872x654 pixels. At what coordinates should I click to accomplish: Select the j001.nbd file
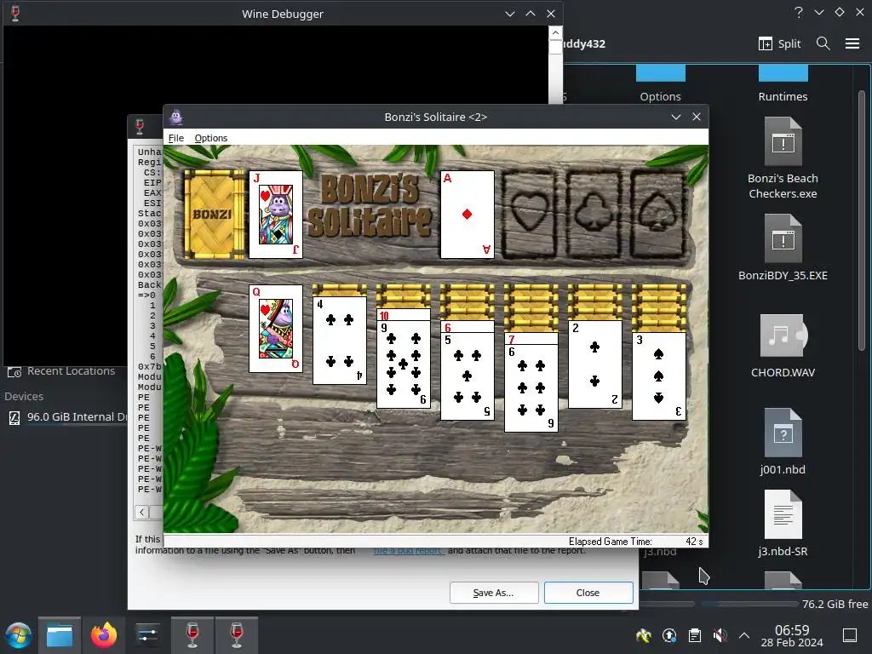point(783,442)
